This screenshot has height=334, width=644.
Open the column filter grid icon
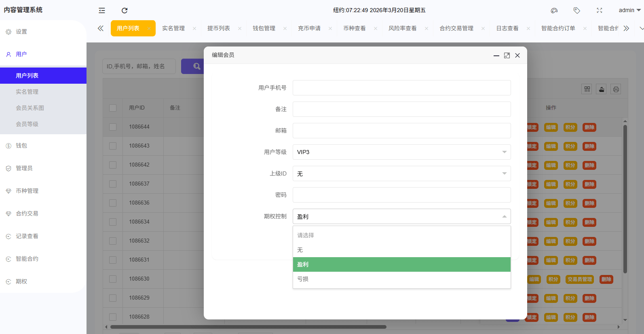587,89
